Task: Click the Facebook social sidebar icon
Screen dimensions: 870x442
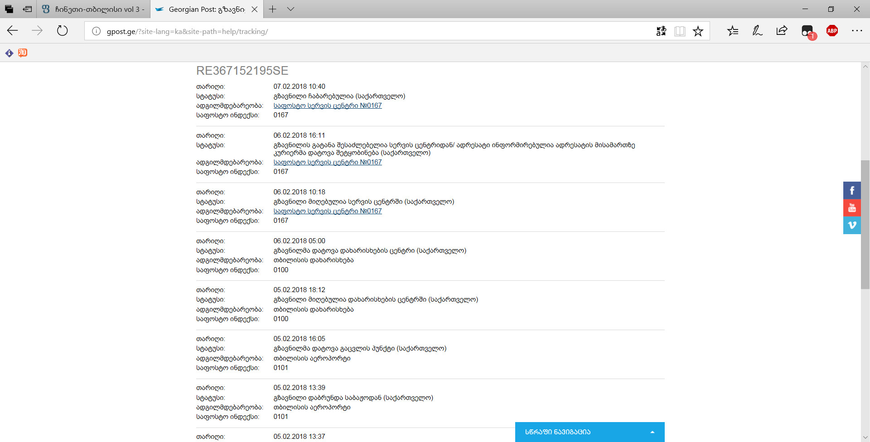Action: (x=852, y=190)
